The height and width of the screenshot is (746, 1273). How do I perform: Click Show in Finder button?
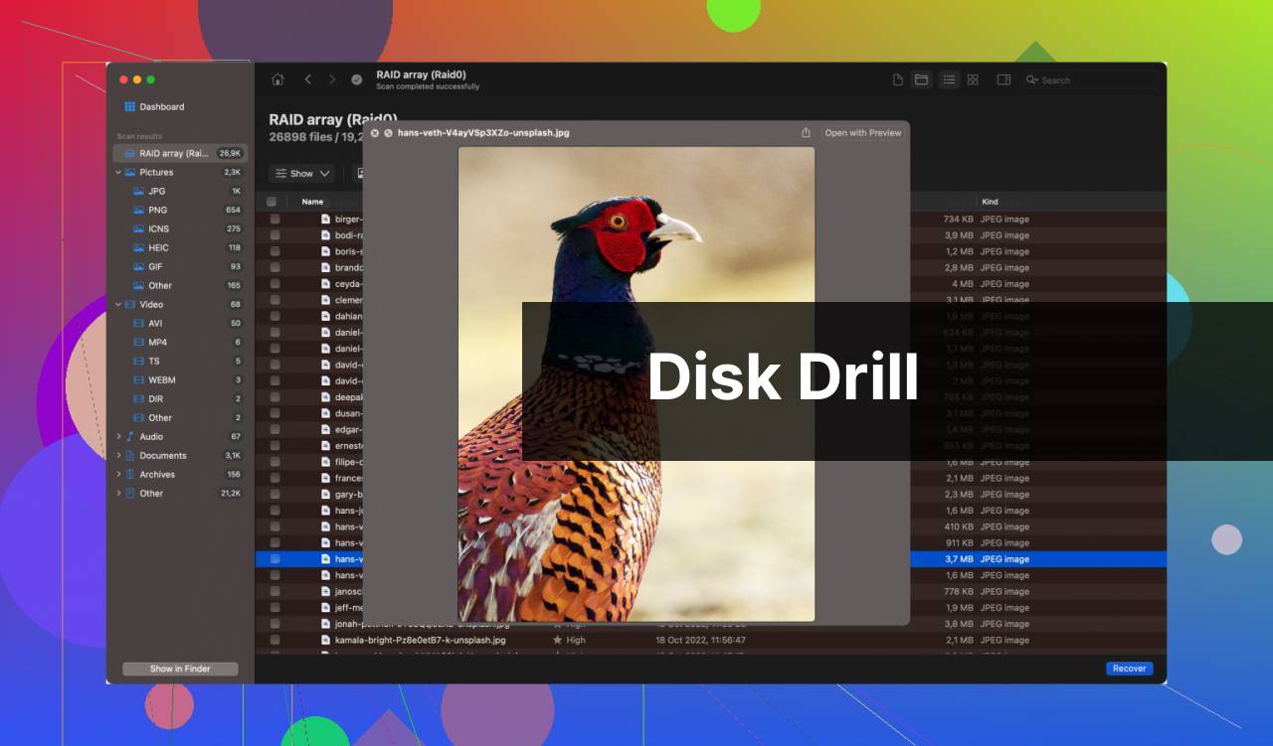180,669
